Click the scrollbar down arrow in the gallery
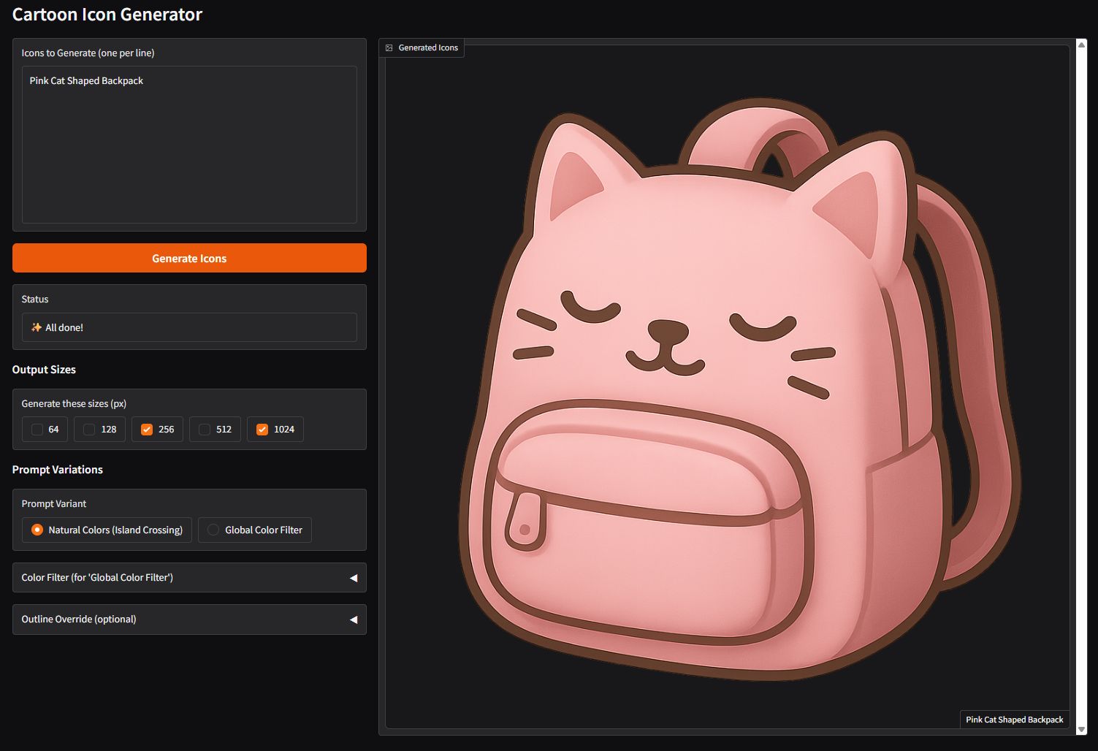The image size is (1098, 751). (x=1081, y=729)
